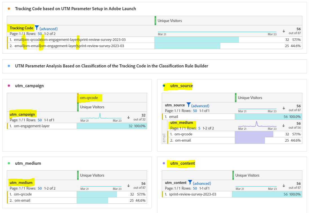
Task: Click the filter funnel in utm_content table
Action: pos(190,183)
